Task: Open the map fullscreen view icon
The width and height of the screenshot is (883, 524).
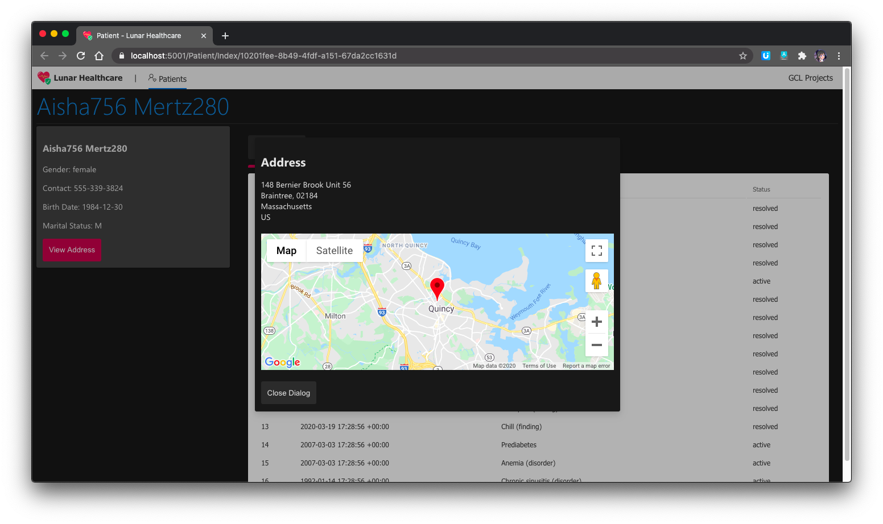Action: (596, 250)
